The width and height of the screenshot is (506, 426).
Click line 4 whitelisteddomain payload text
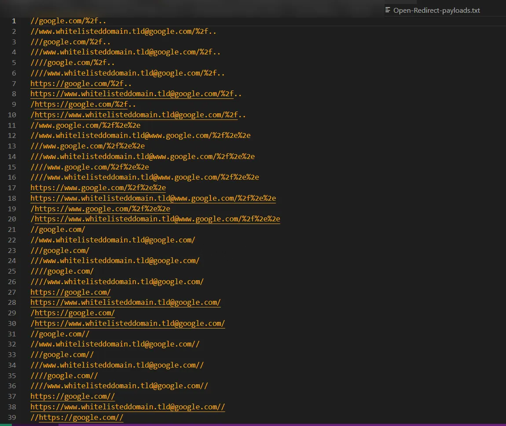coord(125,52)
